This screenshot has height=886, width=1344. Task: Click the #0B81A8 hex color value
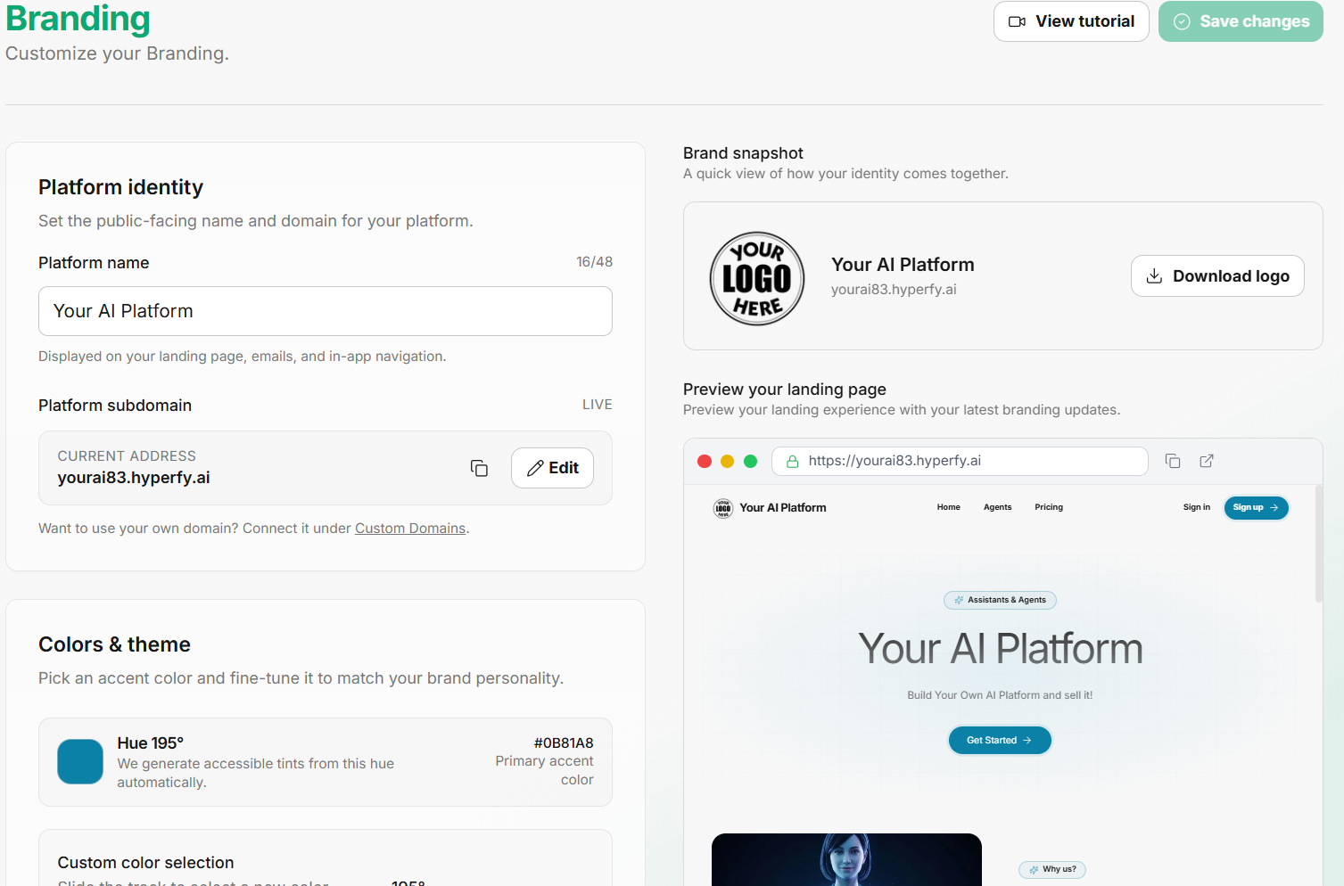564,743
